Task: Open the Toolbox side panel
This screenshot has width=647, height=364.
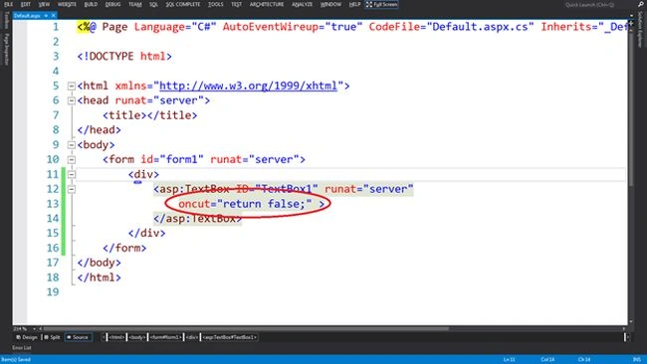Action: point(6,20)
